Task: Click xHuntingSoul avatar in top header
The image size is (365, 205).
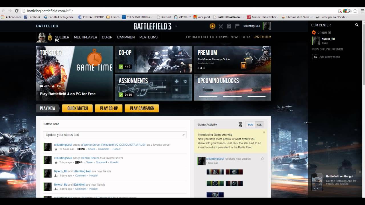Action: pyautogui.click(x=267, y=26)
